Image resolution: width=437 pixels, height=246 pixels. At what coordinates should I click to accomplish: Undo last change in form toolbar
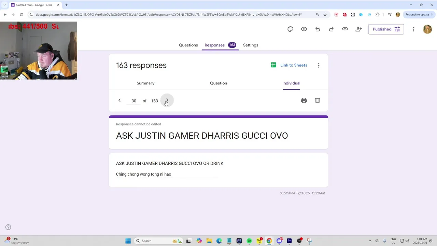coord(318,29)
